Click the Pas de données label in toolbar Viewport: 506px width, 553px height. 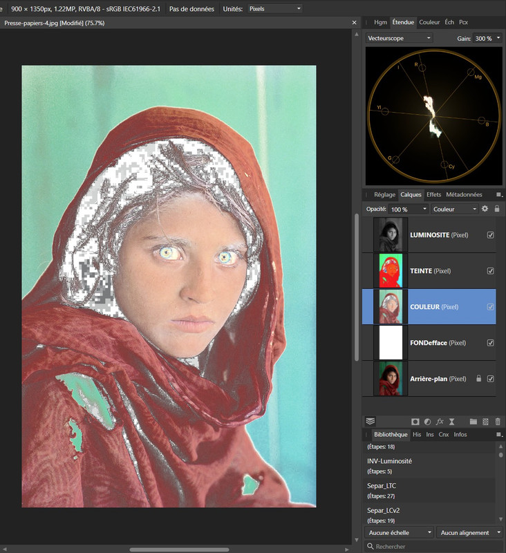pyautogui.click(x=191, y=9)
